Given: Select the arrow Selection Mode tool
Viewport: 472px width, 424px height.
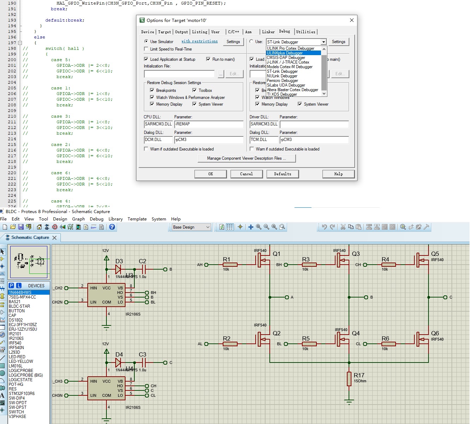Looking at the screenshot, I should click(2, 252).
